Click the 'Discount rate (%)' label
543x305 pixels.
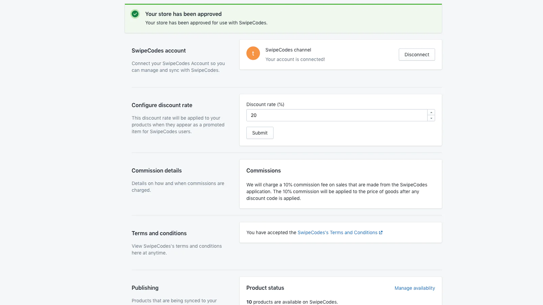click(x=265, y=104)
